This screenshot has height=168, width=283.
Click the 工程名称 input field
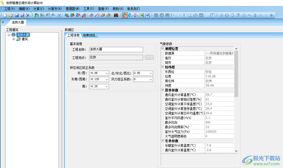[x=116, y=49]
